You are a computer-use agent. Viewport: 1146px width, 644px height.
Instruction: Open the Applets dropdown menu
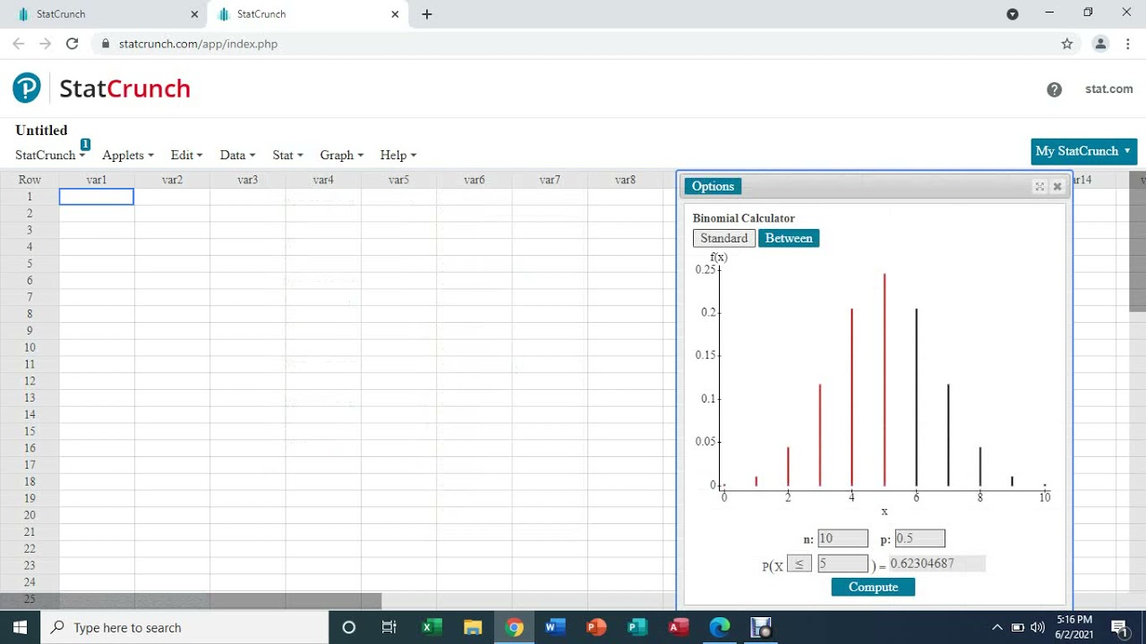(x=128, y=155)
